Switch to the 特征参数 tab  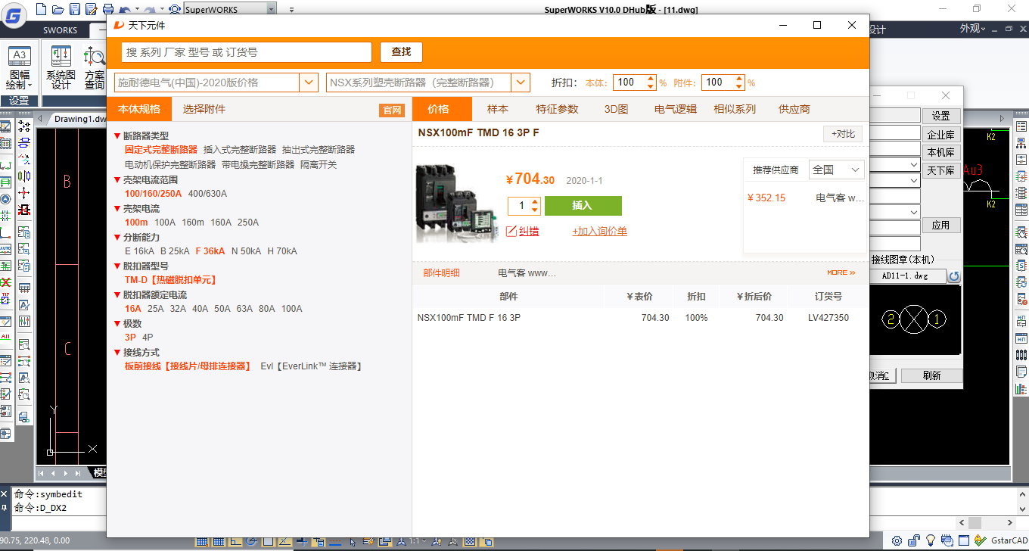[557, 109]
